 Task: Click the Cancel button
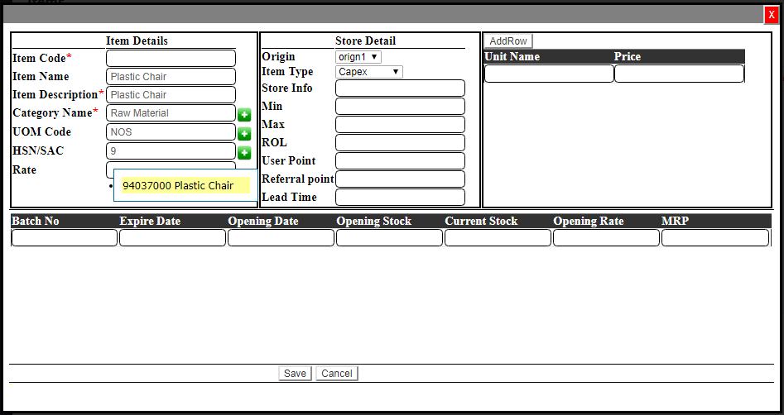point(337,374)
